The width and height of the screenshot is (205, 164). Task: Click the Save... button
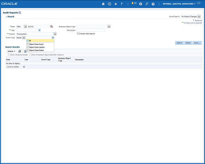197,43
